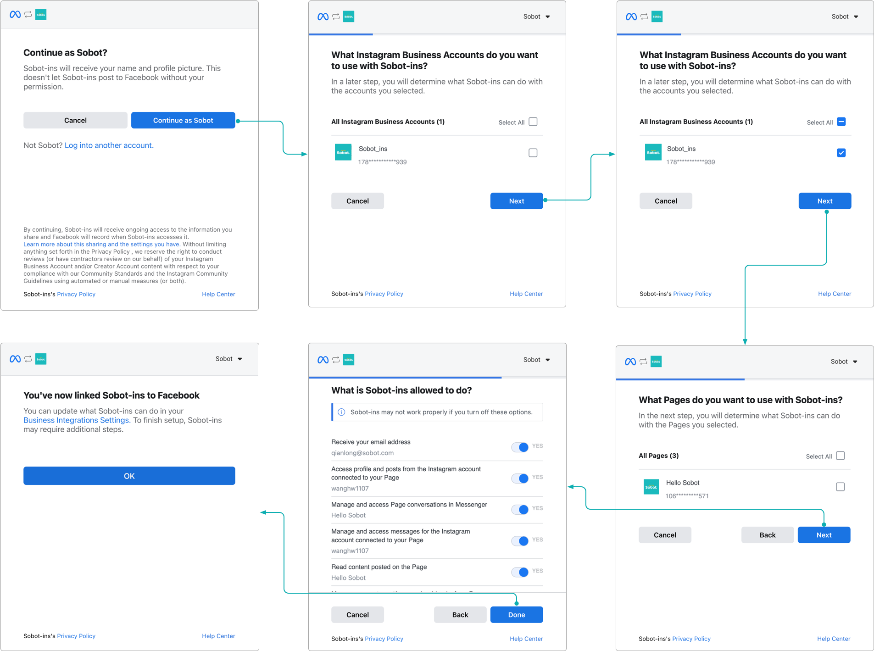Viewport: 874px width, 651px height.
Task: Click Back in the 'allowed to do' dialog
Action: [x=460, y=615]
